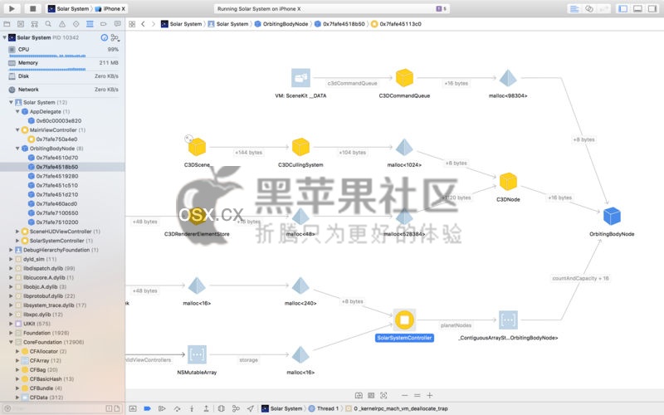664x415 pixels.
Task: Zoom out the memory graph
Action: pos(404,396)
